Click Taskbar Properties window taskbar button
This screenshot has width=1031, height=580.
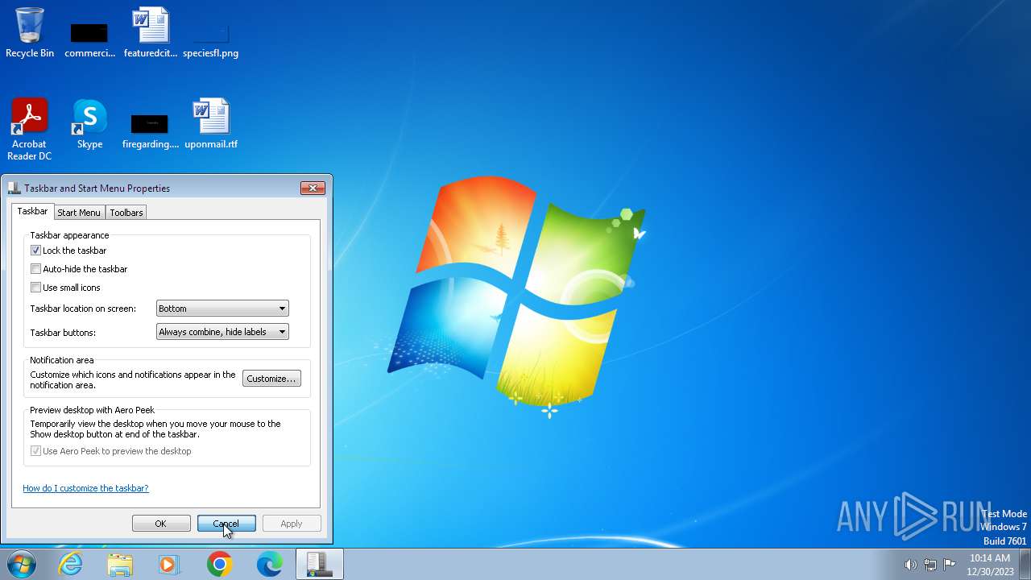point(319,564)
